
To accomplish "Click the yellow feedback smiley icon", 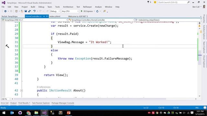I will tap(155, 2).
